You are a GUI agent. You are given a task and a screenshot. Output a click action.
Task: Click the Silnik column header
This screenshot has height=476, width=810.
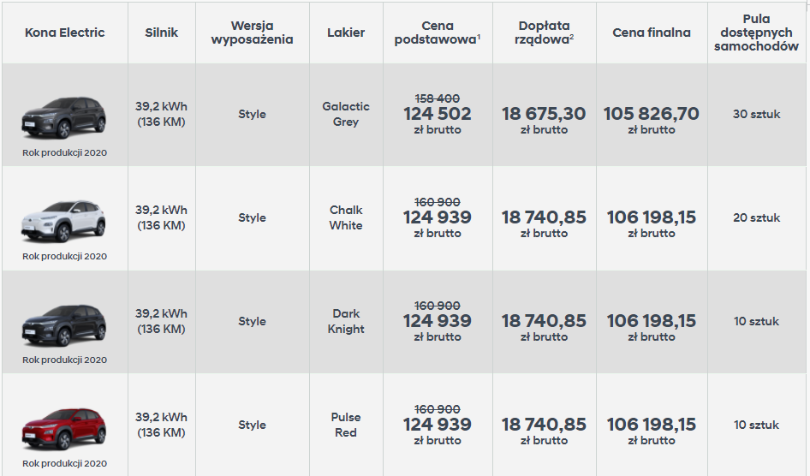161,33
